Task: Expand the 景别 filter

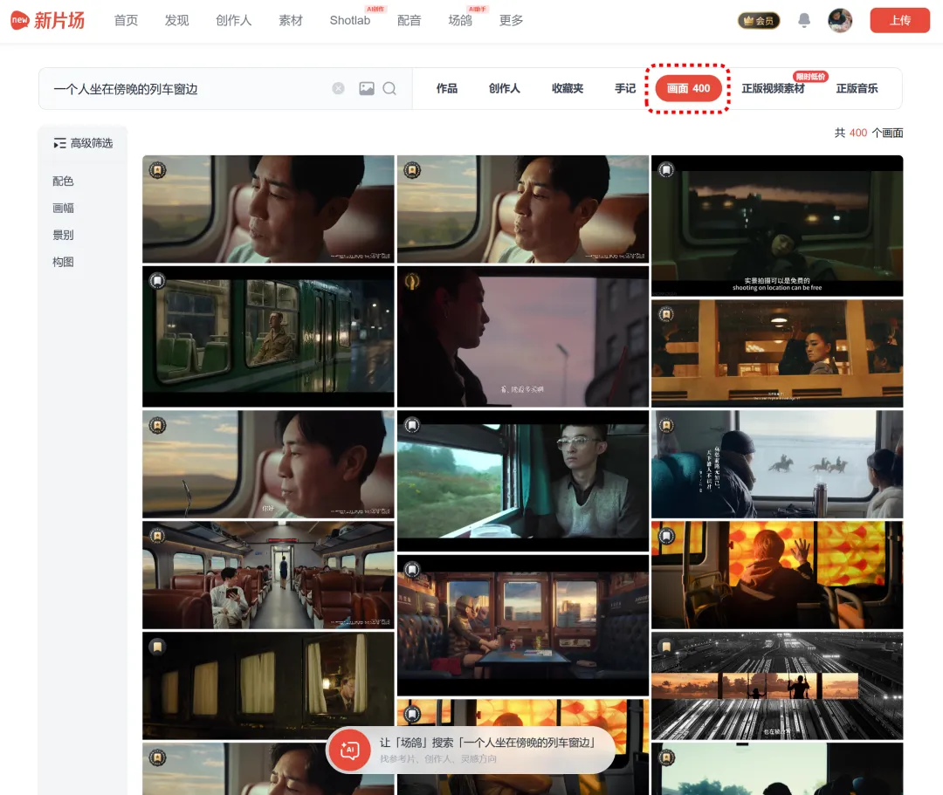Action: (x=63, y=235)
